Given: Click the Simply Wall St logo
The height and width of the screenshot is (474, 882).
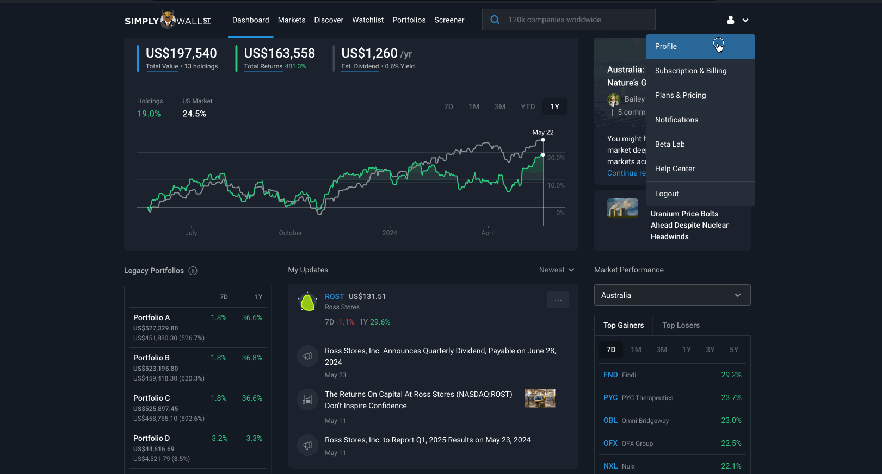Looking at the screenshot, I should point(168,20).
